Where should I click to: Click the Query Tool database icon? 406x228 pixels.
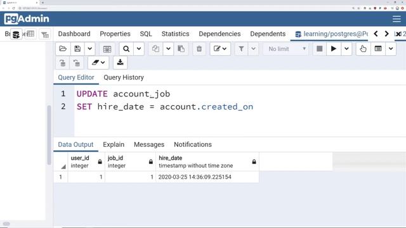16,34
